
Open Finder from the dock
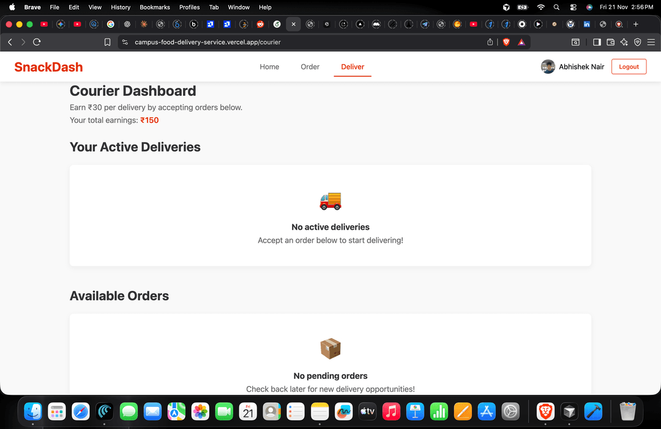33,411
